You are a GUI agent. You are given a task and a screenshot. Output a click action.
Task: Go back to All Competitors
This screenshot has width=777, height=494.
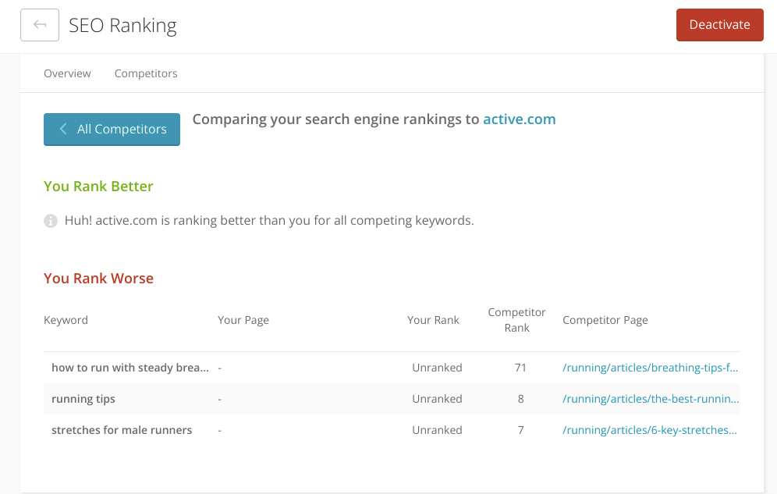pos(112,130)
